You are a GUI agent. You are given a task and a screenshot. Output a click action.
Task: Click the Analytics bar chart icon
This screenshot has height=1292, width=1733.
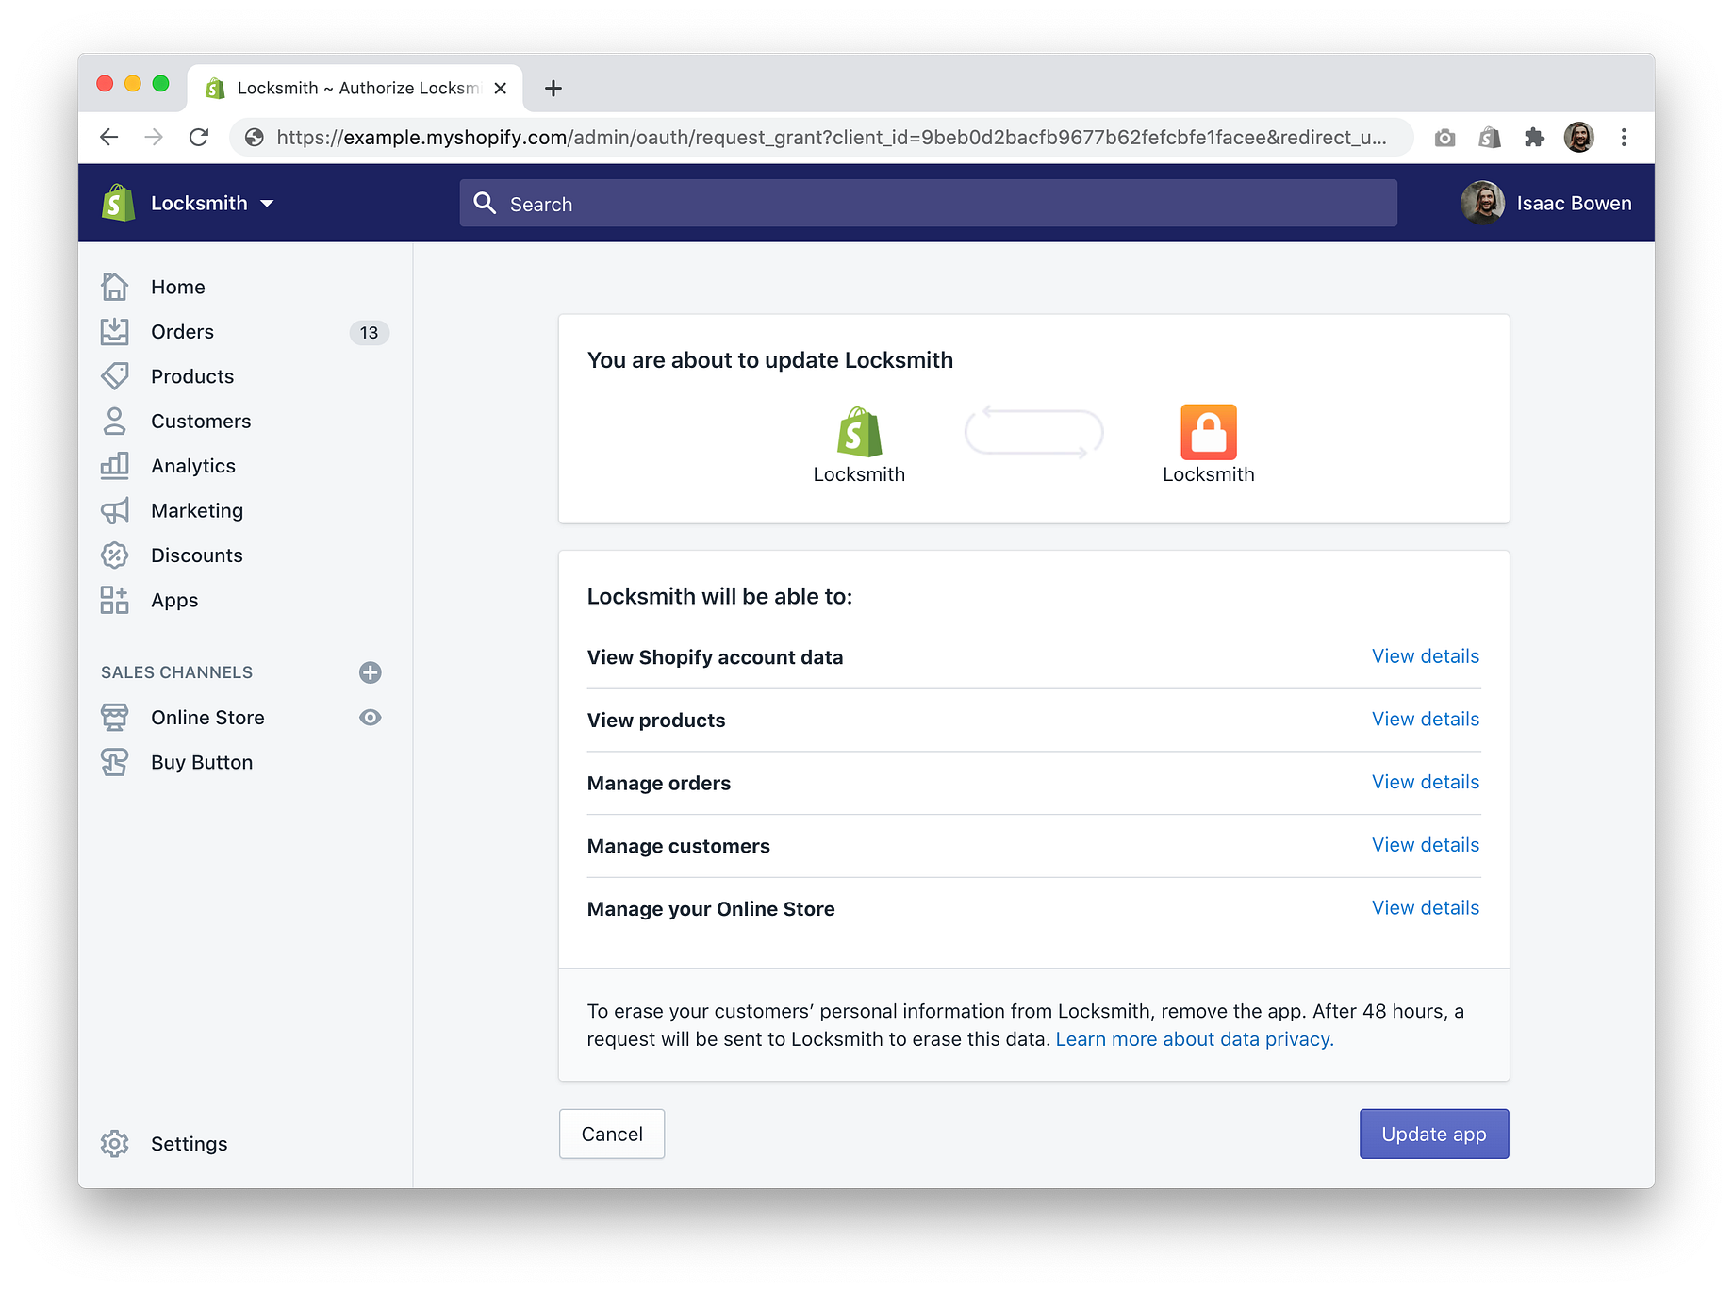115,465
